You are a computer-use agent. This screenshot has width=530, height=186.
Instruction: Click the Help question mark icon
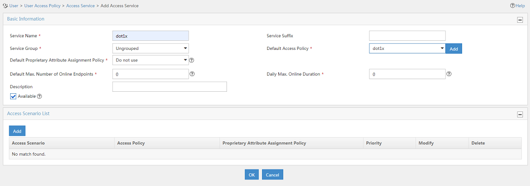[512, 6]
